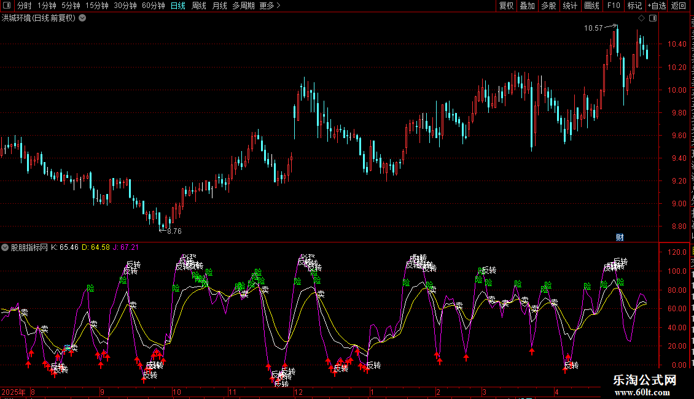
Task: Toggle the right panel icon near the price axis
Action: tap(652, 18)
